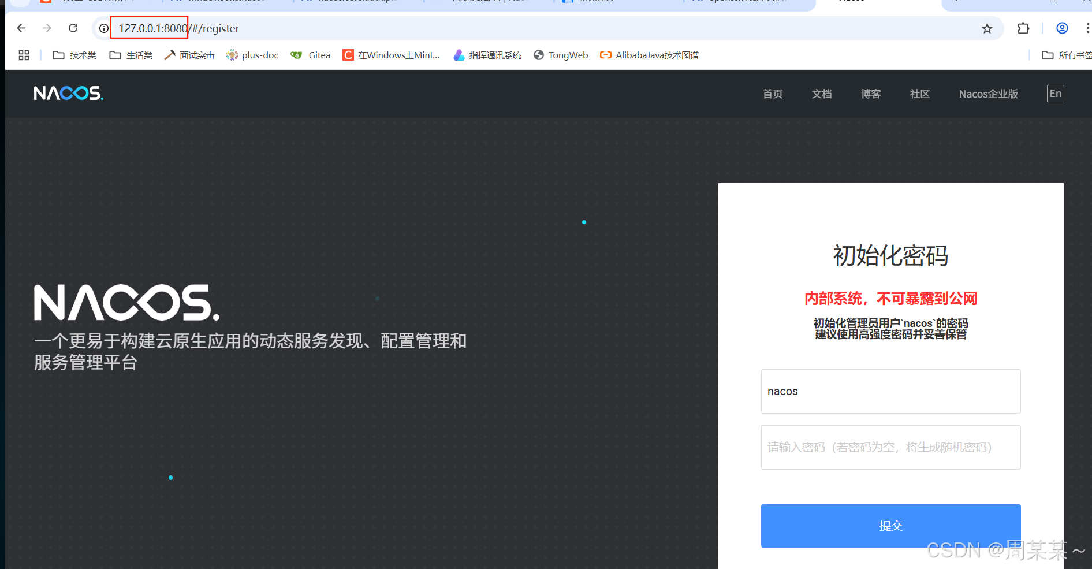The width and height of the screenshot is (1092, 569).
Task: Reload the current page
Action: (x=73, y=28)
